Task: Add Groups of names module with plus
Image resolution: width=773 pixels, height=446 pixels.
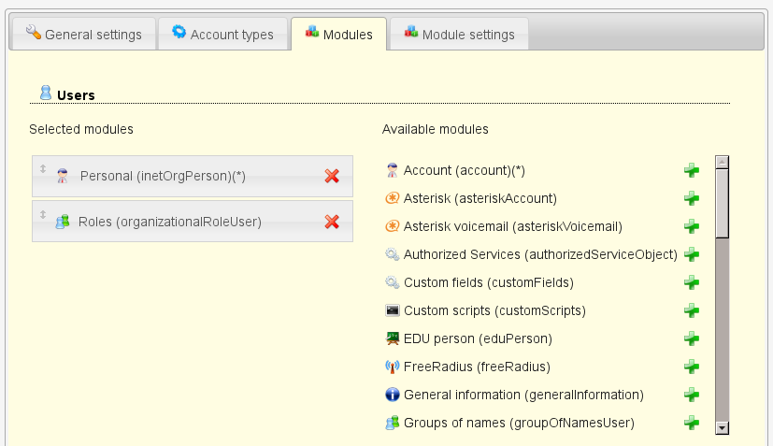Action: pyautogui.click(x=692, y=423)
